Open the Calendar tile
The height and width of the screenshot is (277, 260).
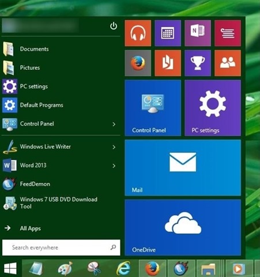click(x=168, y=33)
